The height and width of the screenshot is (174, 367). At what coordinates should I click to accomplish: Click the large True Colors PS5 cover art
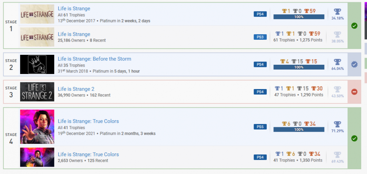[x=37, y=127]
